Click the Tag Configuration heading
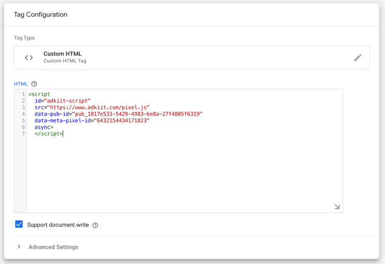Viewport: 385px width, 264px height. [x=40, y=14]
